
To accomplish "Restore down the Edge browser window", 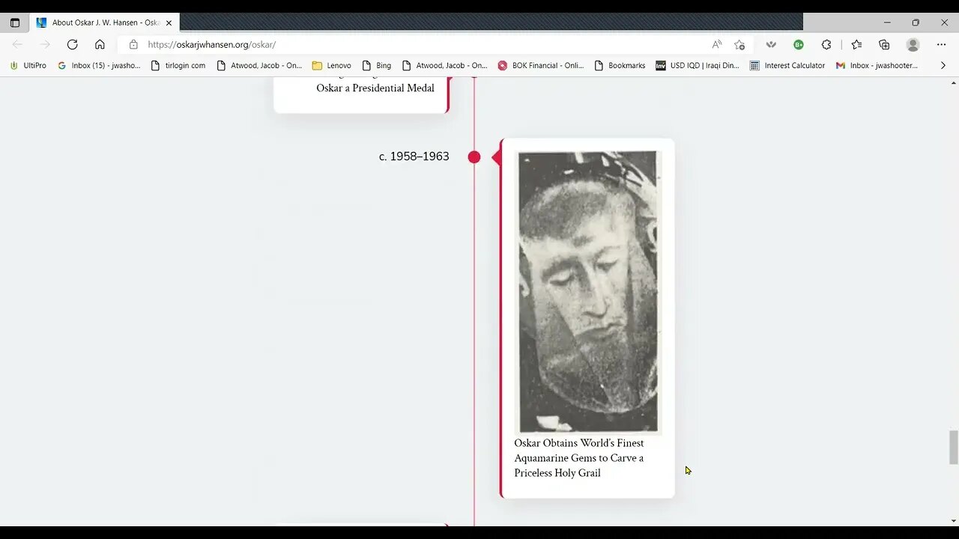I will click(x=916, y=22).
